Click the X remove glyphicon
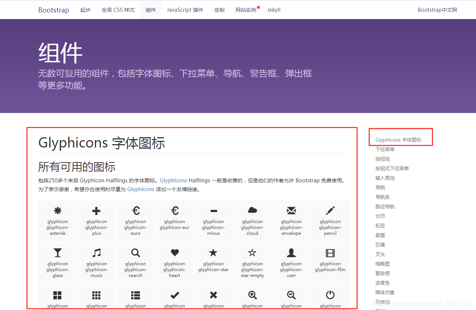This screenshot has width=476, height=310. 214,295
